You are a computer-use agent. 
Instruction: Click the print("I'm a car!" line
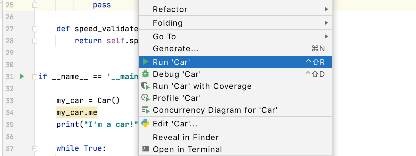[x=97, y=124]
